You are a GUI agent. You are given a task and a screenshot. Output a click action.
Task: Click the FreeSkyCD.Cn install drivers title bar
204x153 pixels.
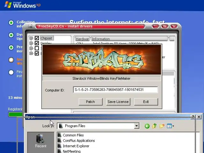[90, 26]
